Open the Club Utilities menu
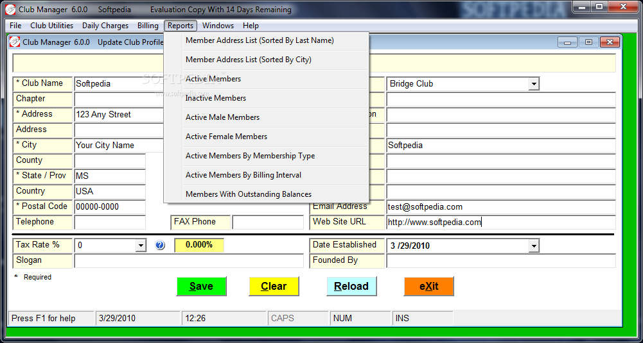Image resolution: width=643 pixels, height=343 pixels. pyautogui.click(x=51, y=26)
